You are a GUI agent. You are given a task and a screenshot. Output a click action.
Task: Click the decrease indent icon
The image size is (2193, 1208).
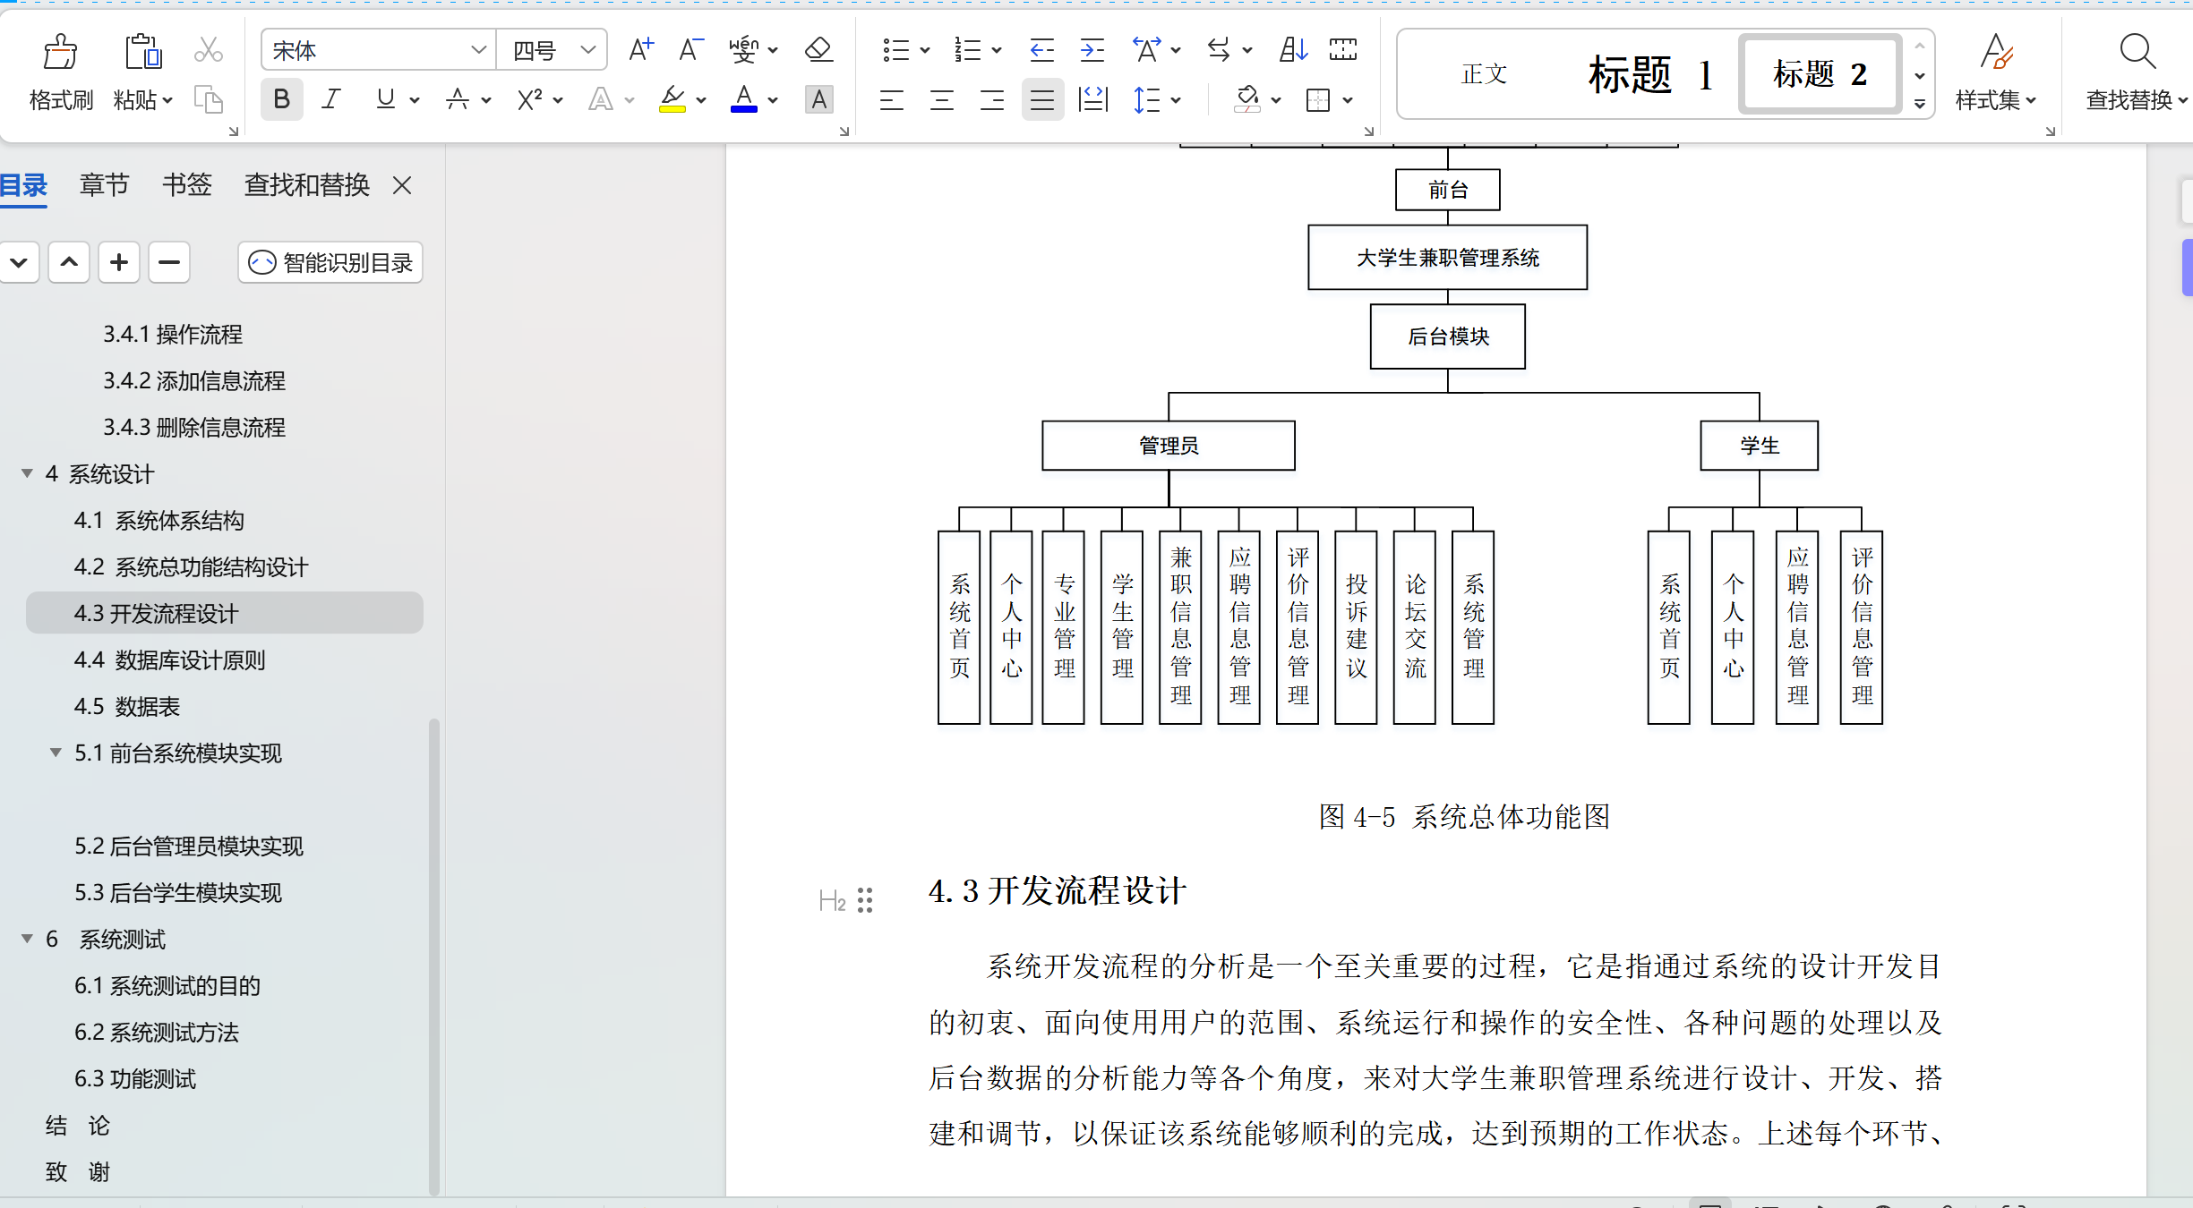(1041, 50)
